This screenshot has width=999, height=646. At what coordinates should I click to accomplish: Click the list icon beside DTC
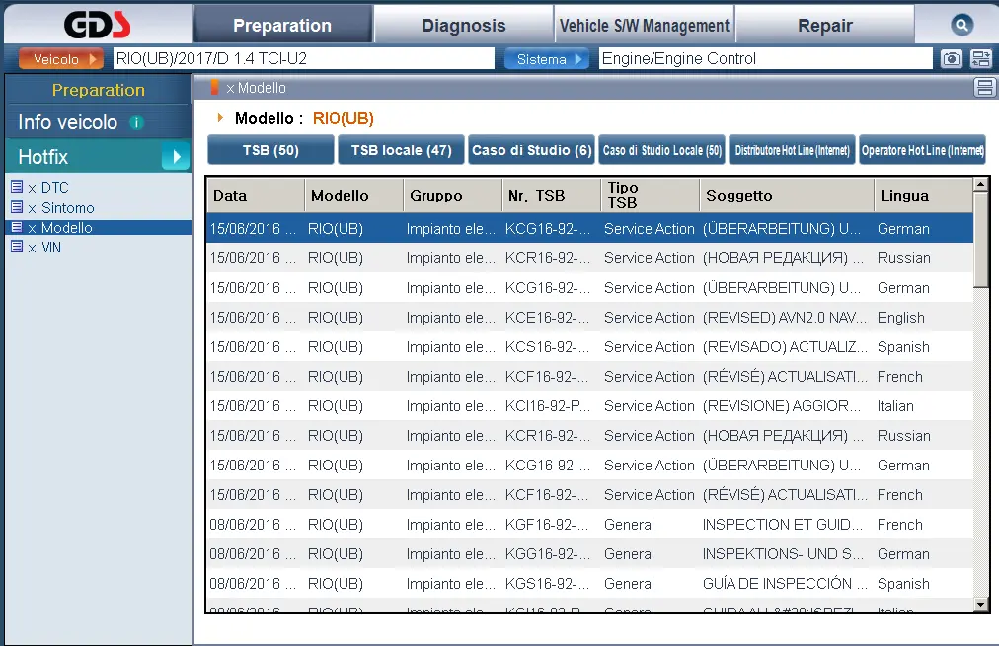pos(17,187)
